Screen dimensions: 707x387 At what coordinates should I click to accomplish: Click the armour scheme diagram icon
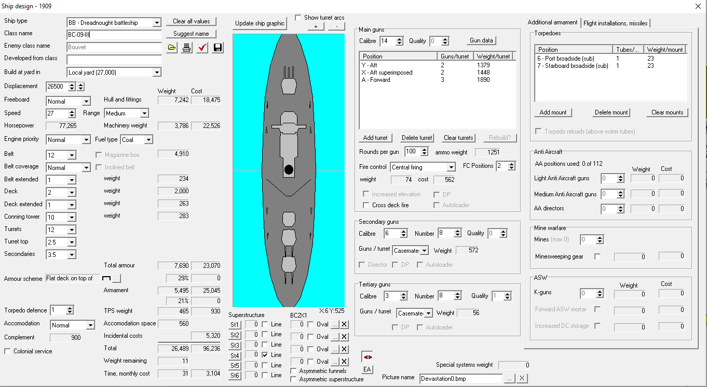pyautogui.click(x=107, y=279)
